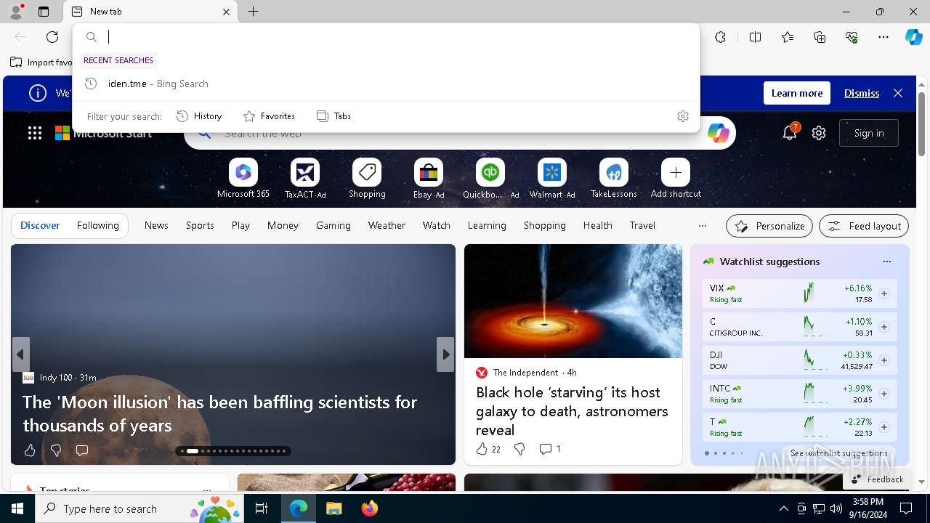
Task: Open the Collections icon
Action: (x=820, y=37)
